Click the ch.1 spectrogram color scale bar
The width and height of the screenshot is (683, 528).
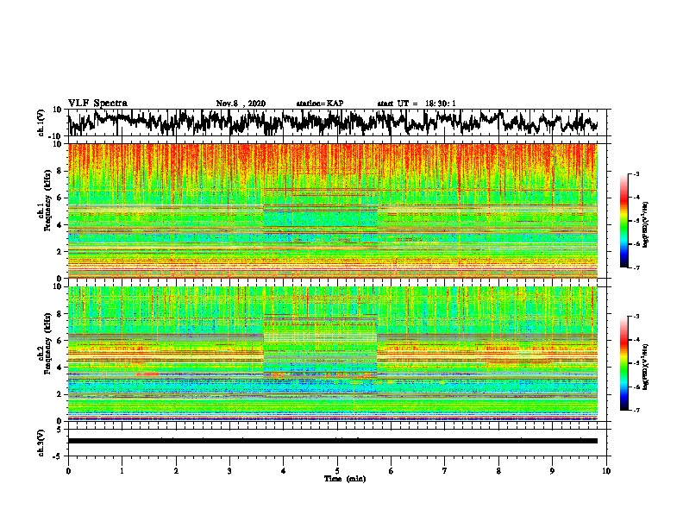click(x=623, y=221)
